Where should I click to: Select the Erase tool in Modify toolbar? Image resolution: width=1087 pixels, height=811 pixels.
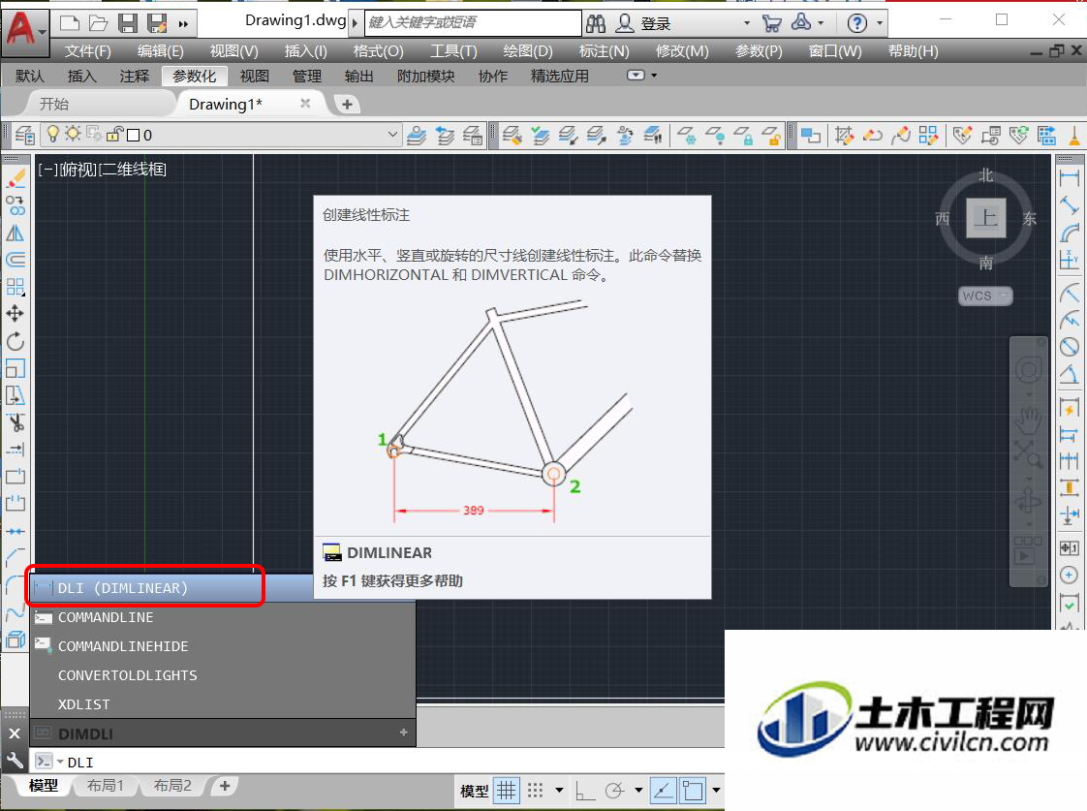[x=16, y=179]
